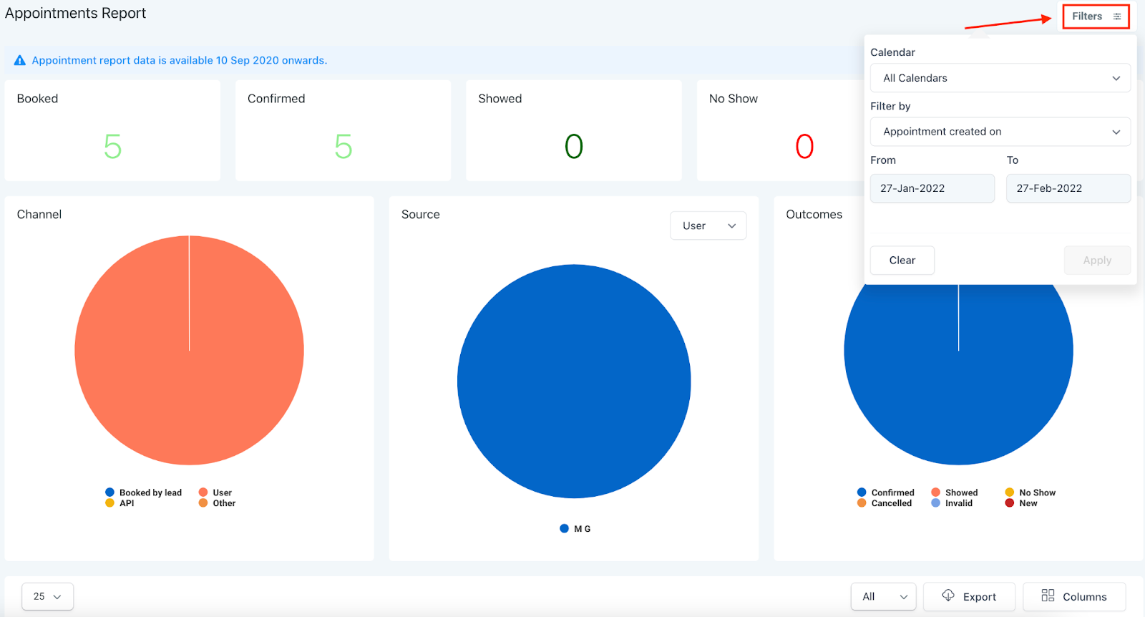Toggle the API channel legend dot
The width and height of the screenshot is (1145, 617).
click(x=110, y=503)
